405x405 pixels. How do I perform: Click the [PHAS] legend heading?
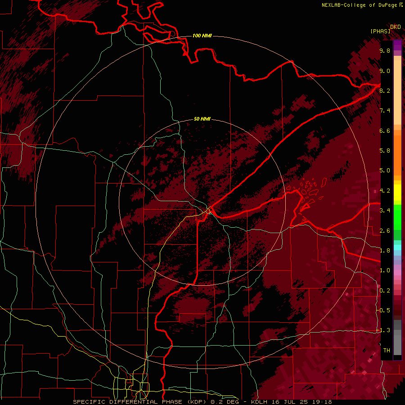(380, 31)
